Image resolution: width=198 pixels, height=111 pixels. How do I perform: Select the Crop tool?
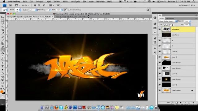2,30
